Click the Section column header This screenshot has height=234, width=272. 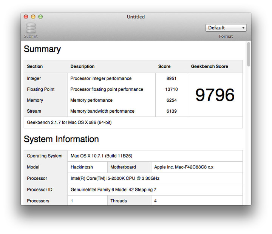point(35,66)
